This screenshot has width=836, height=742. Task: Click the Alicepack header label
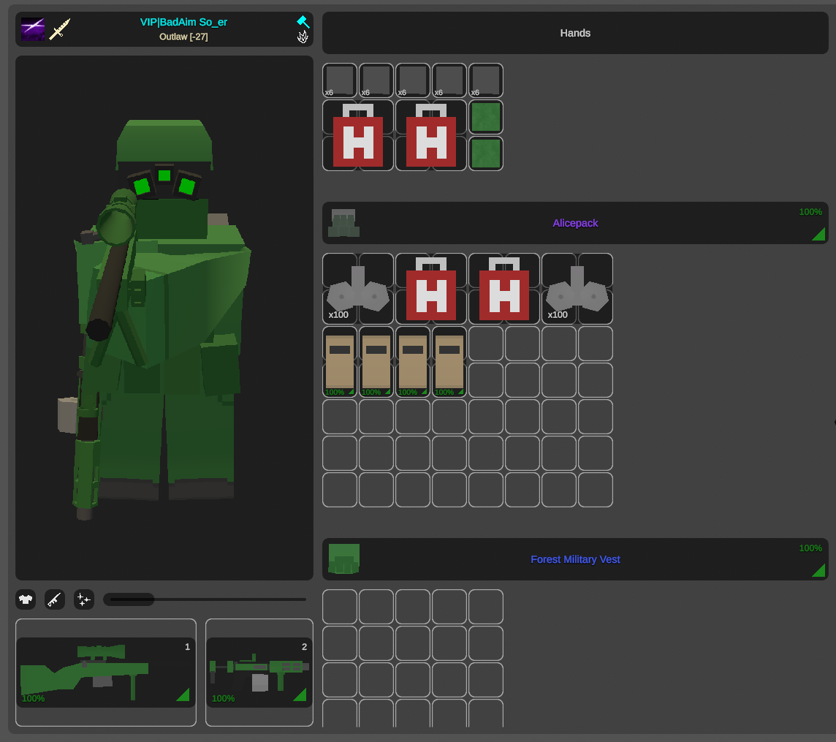click(575, 223)
